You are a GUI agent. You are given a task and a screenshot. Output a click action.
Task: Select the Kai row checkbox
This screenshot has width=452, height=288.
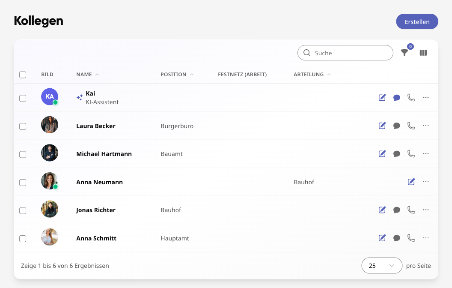click(x=23, y=99)
